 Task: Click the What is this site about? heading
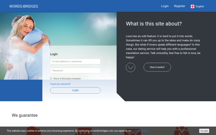154,24
